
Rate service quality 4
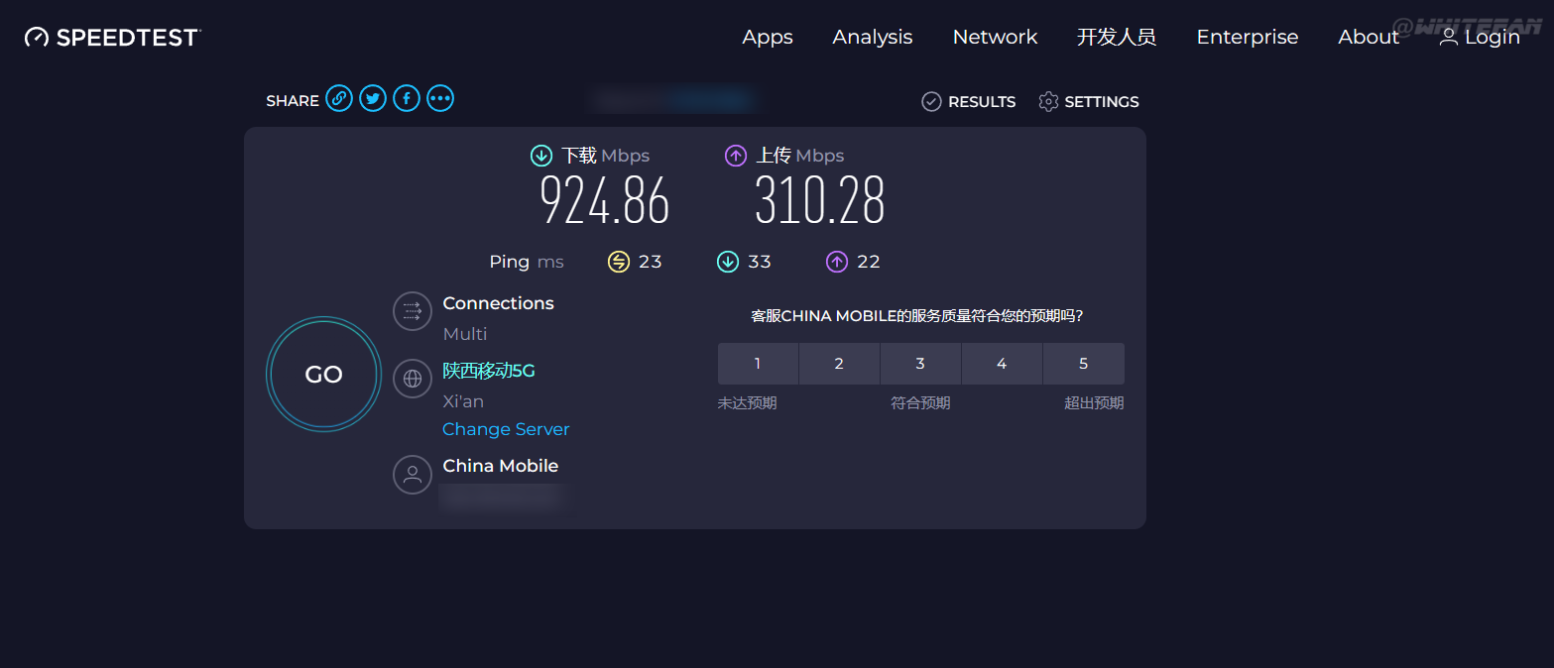point(1002,364)
